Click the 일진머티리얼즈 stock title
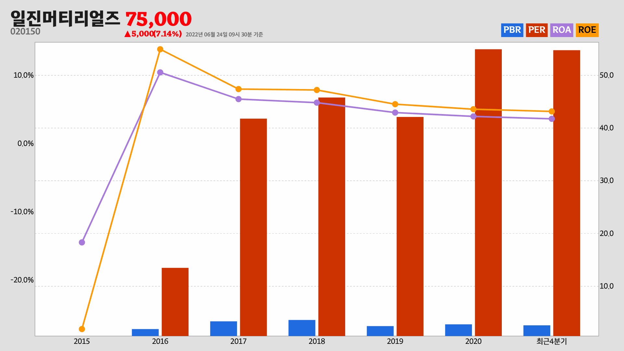This screenshot has height=351, width=624. pos(65,19)
